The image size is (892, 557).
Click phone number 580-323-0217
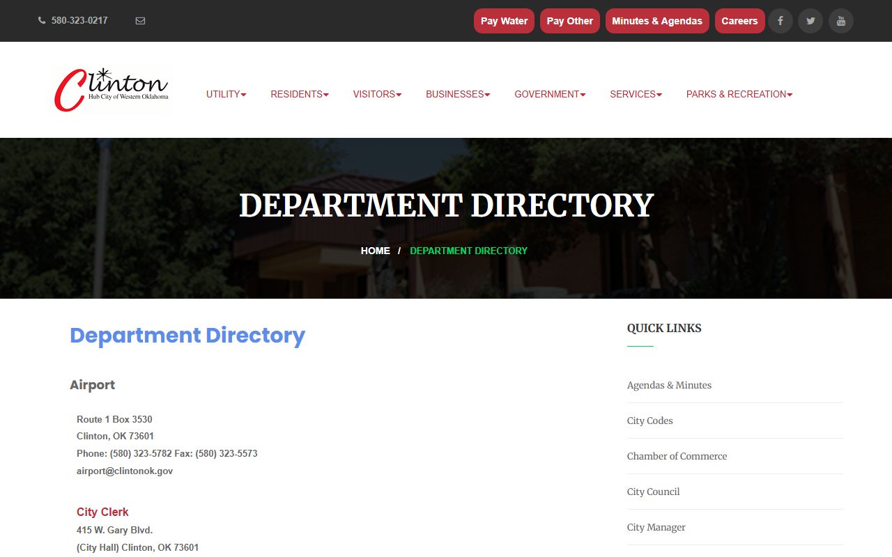point(79,21)
